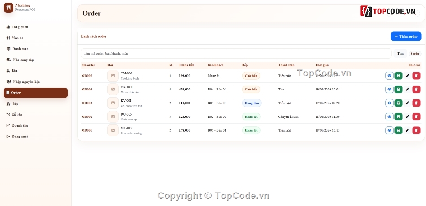
Task: Open the Bếp kitchen page
Action: pos(35,104)
